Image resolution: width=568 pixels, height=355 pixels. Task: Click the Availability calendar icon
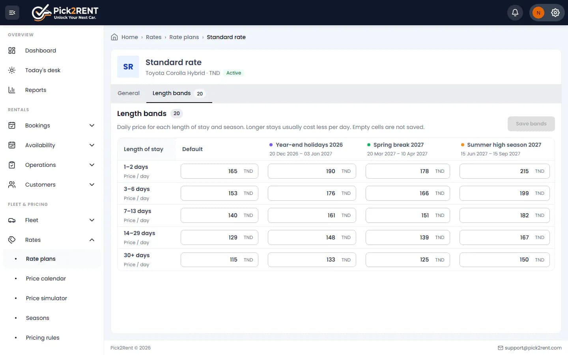point(12,145)
